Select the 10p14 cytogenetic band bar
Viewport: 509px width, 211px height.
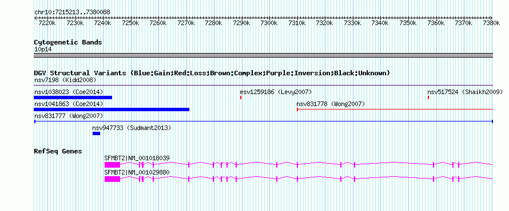[x=264, y=55]
